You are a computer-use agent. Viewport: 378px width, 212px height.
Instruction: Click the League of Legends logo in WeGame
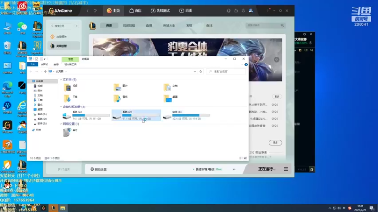(x=93, y=25)
